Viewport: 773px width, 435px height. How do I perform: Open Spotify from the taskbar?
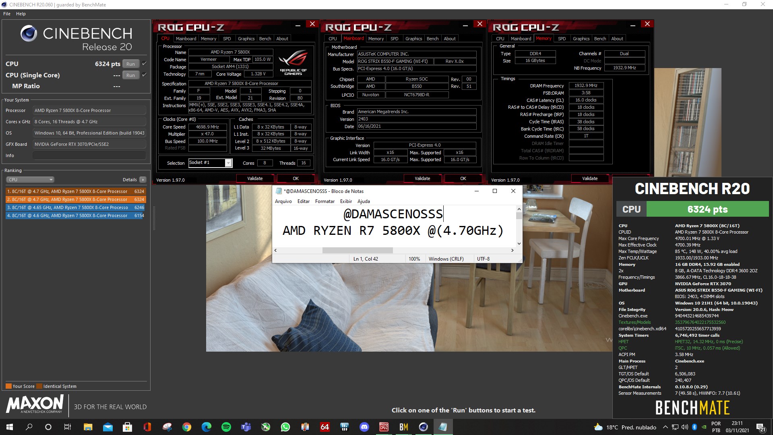point(226,427)
